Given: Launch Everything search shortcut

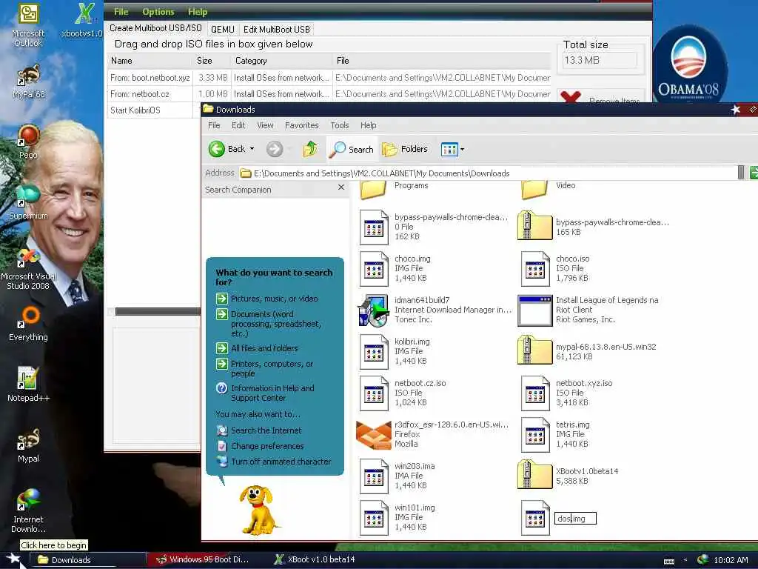Looking at the screenshot, I should click(x=28, y=325).
